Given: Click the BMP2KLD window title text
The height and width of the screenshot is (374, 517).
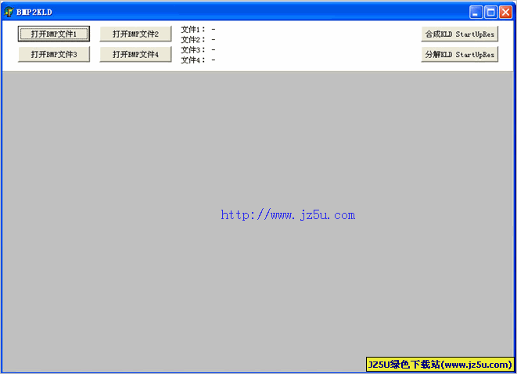Looking at the screenshot, I should coord(34,13).
